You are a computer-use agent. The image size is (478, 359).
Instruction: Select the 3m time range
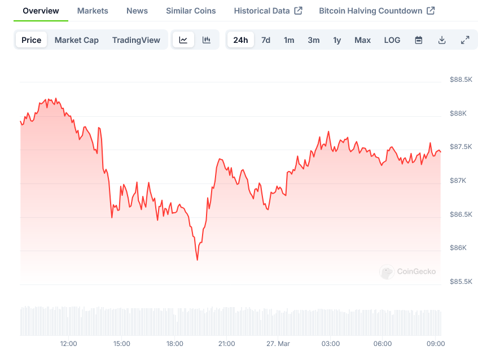(x=314, y=40)
